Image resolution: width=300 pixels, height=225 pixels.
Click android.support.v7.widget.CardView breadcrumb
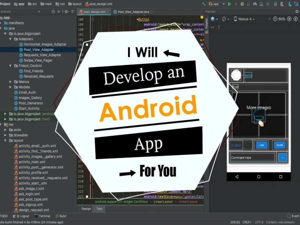point(121,202)
